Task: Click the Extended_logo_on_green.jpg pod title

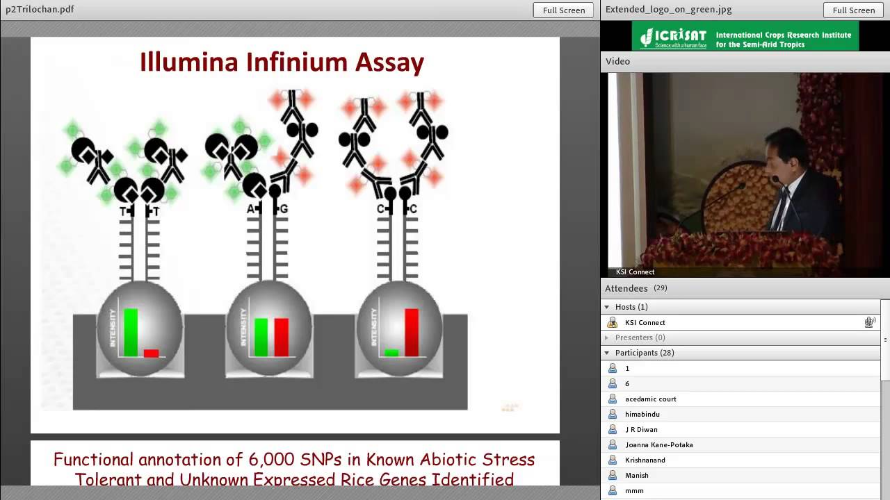Action: 668,10
